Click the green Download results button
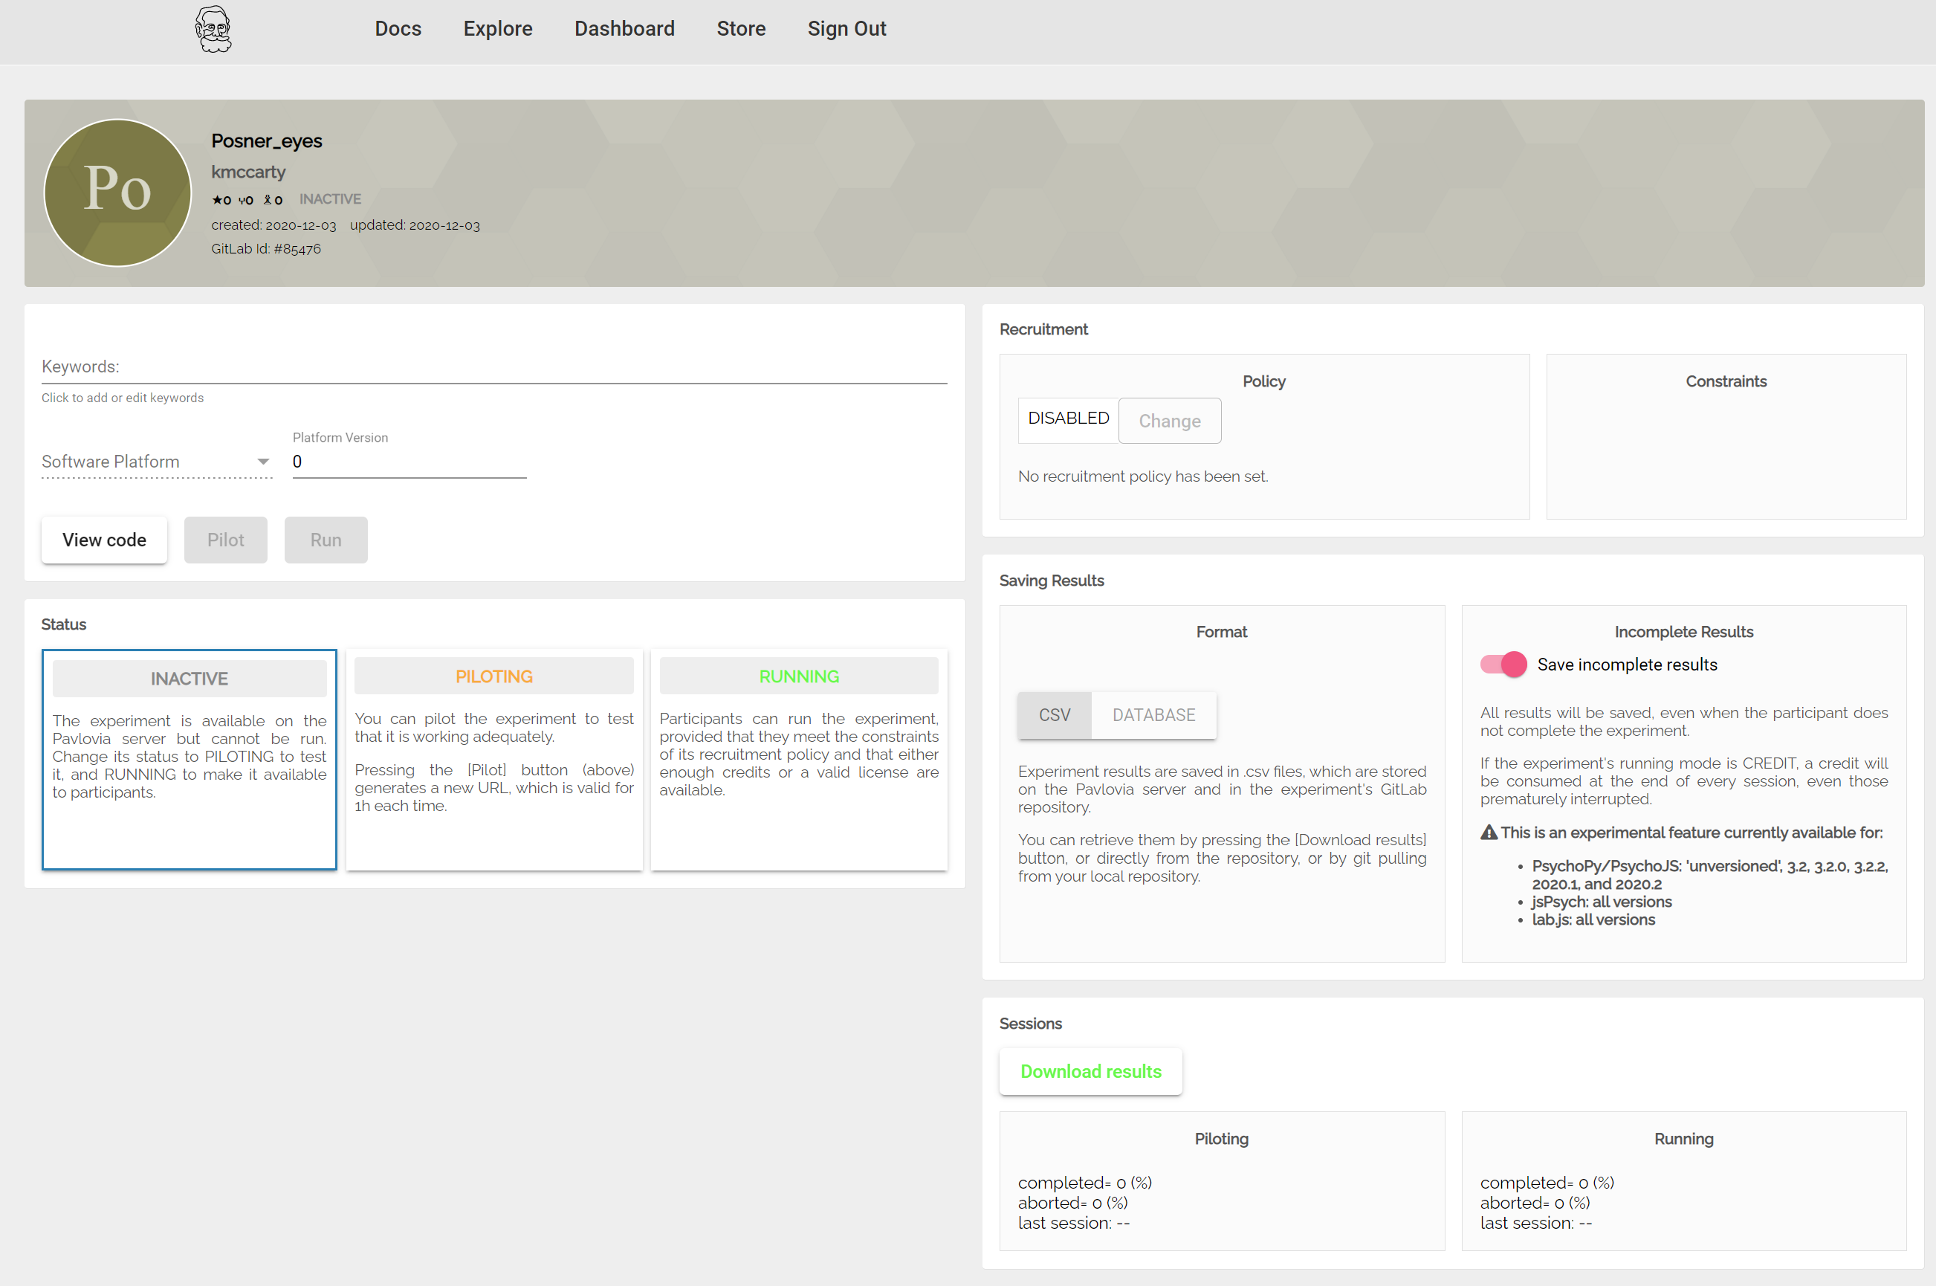The height and width of the screenshot is (1286, 1936). 1090,1071
